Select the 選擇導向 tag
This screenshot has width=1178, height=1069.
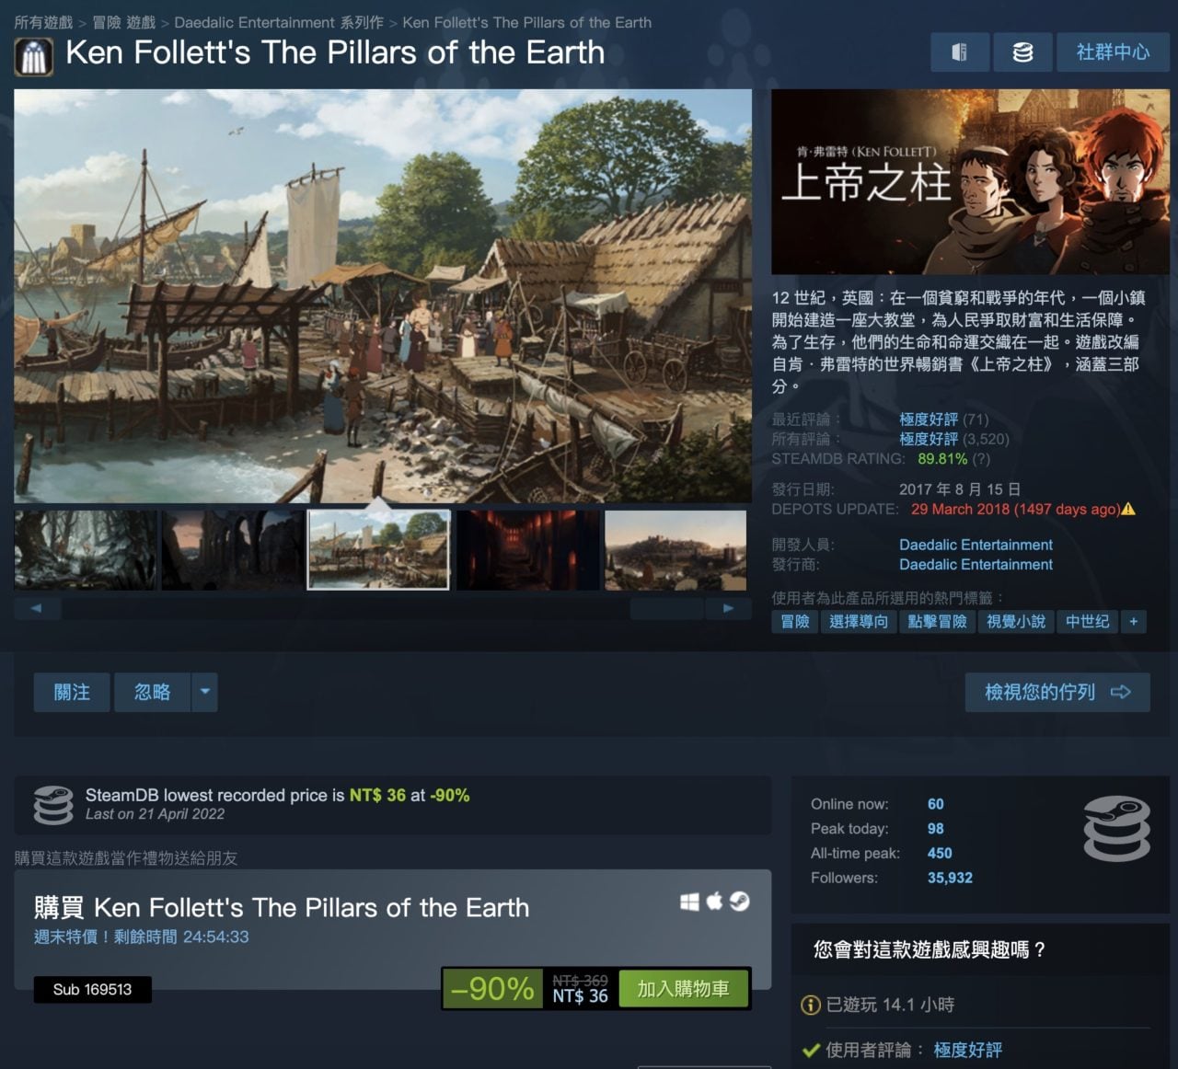(859, 622)
